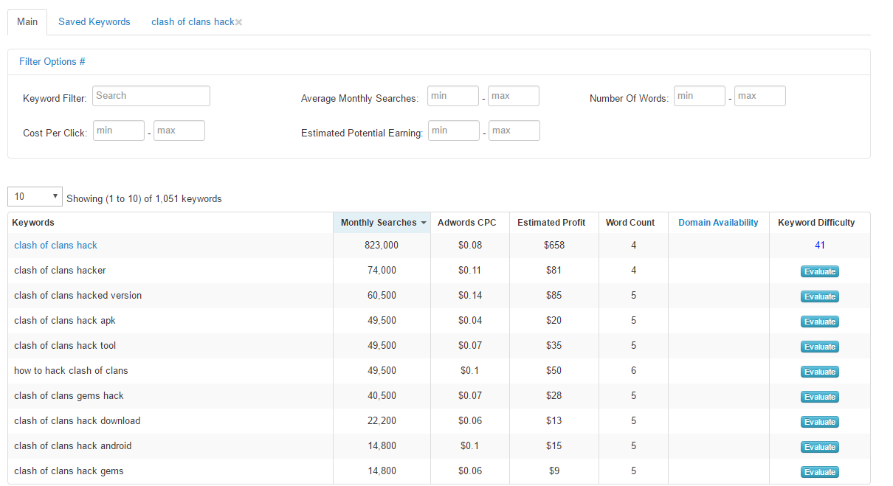Click Number Of Words max field

760,96
